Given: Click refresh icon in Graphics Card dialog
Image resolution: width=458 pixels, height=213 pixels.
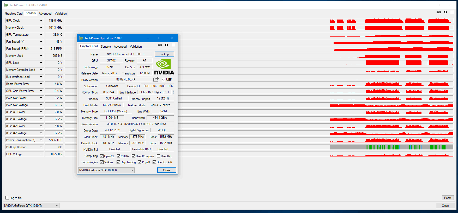Looking at the screenshot, I should click(x=166, y=45).
